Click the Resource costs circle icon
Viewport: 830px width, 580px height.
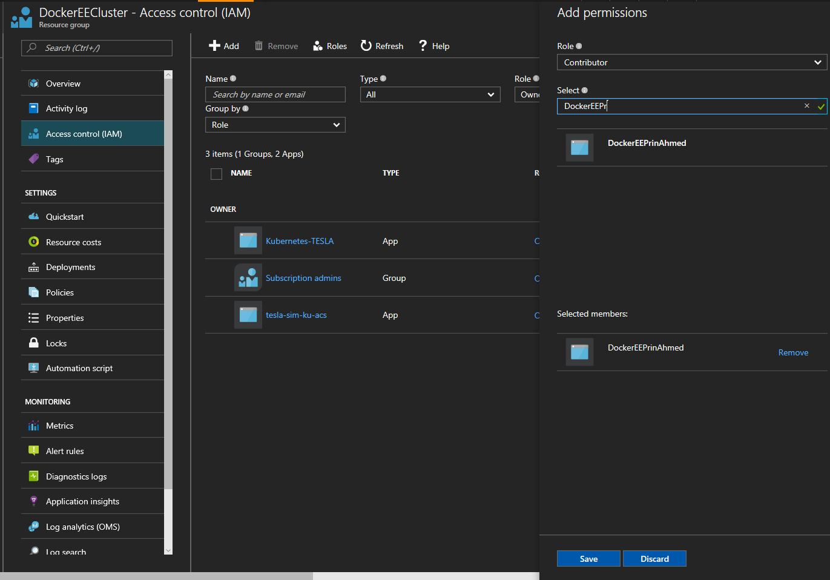[34, 242]
